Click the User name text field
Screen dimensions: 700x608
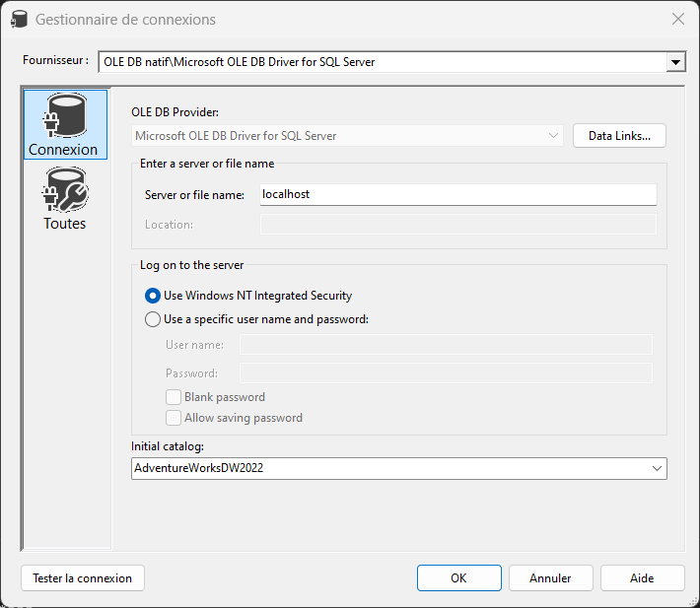[446, 344]
